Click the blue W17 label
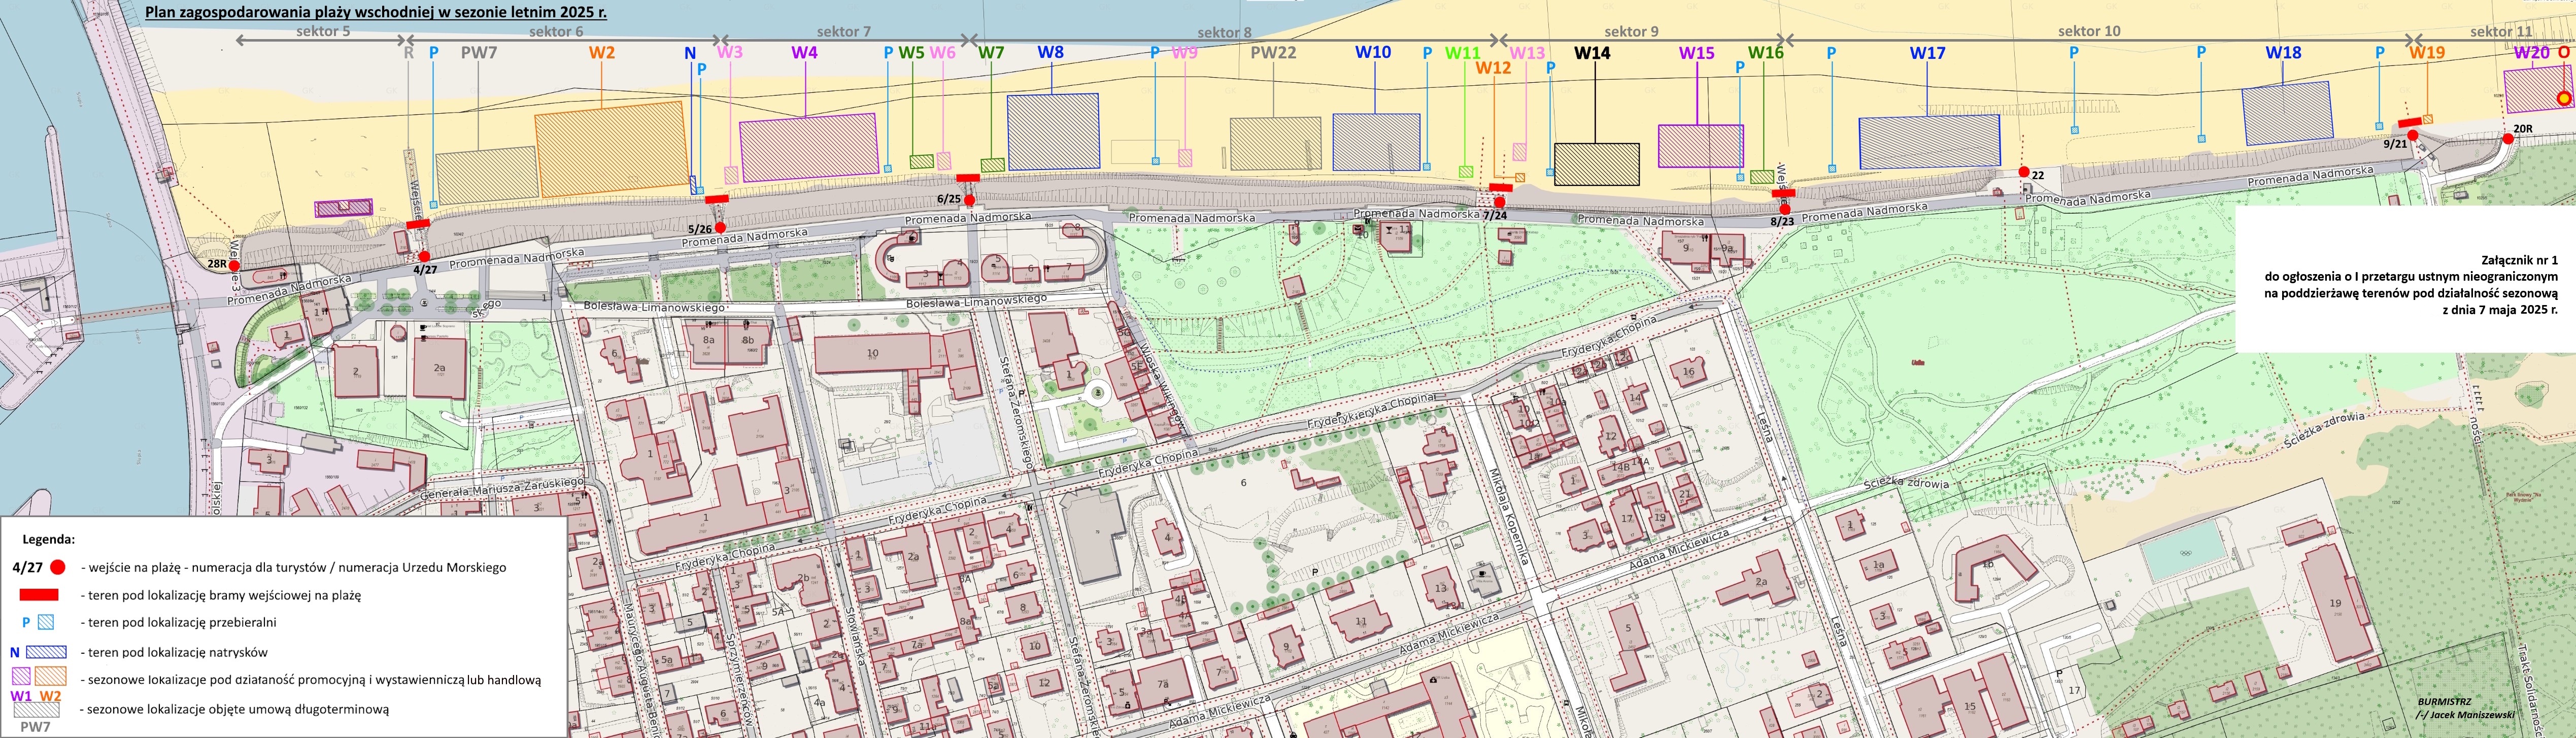 point(1927,52)
